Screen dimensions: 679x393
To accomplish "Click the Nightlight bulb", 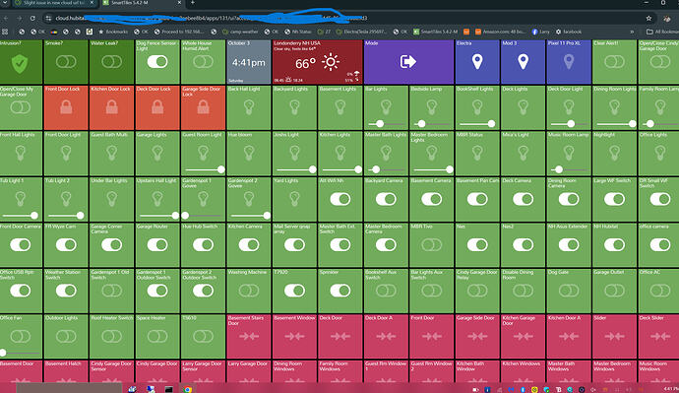I will click(614, 153).
